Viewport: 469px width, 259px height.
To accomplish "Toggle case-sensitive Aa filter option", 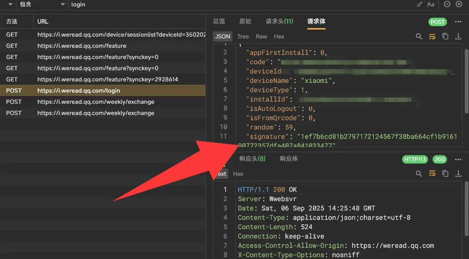I will (431, 4).
